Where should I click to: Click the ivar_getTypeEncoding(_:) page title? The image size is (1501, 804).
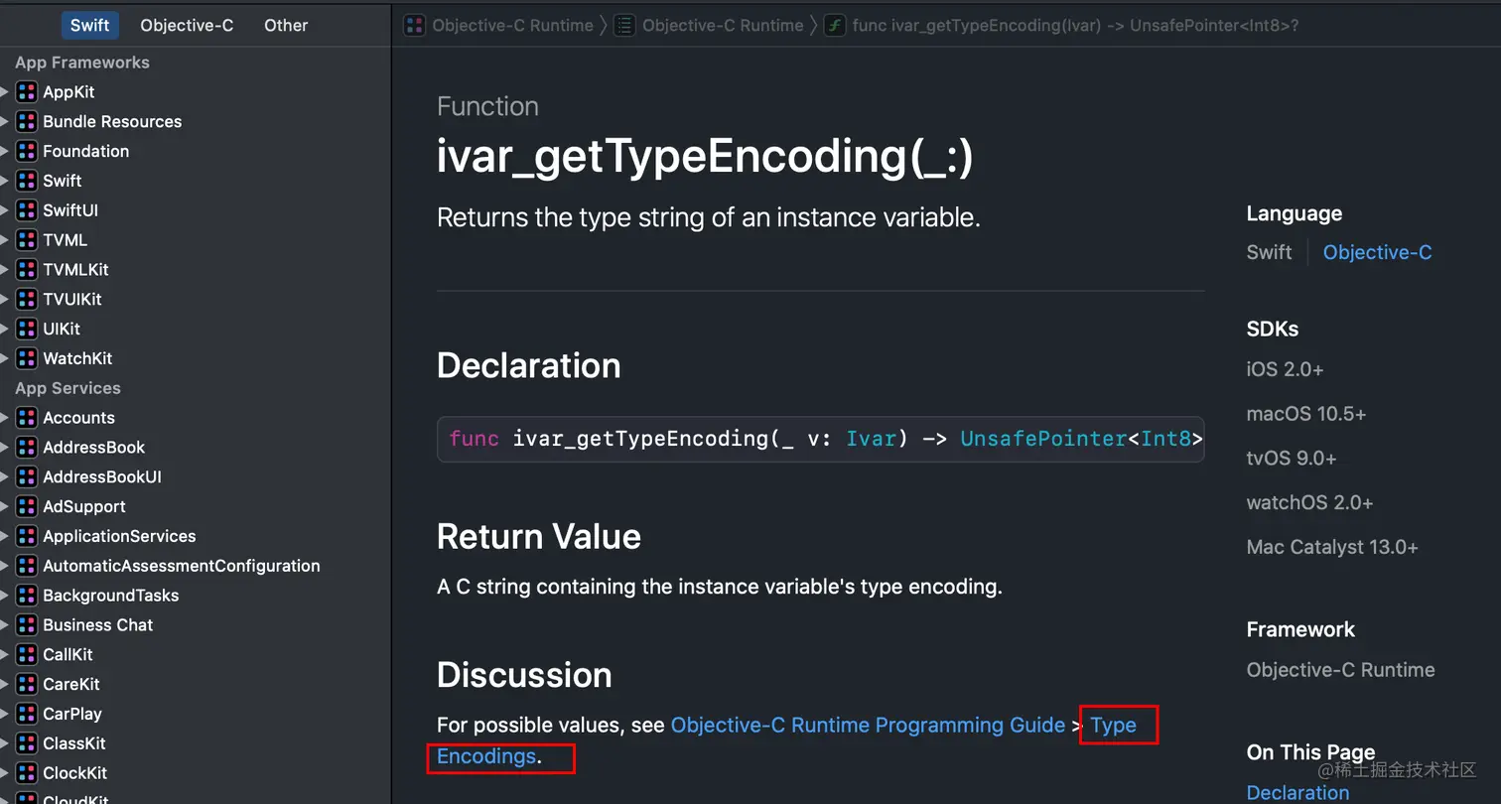pos(705,159)
